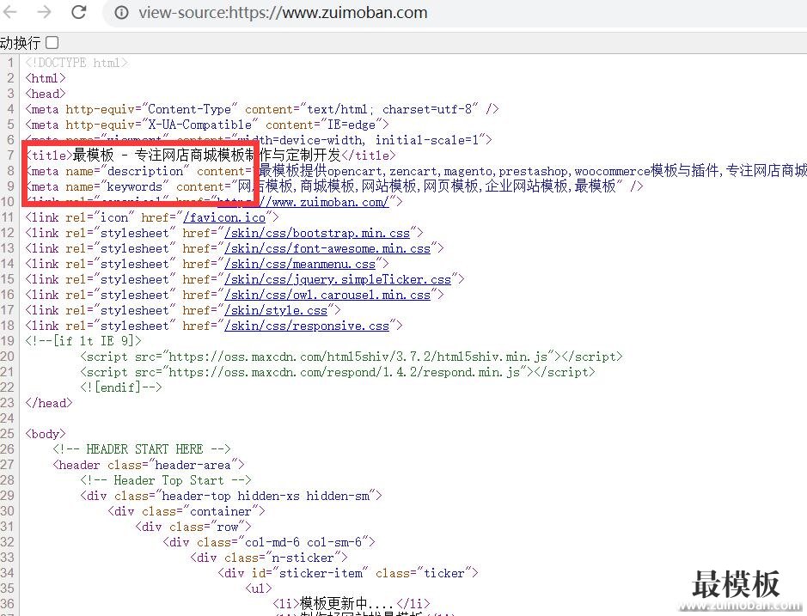Image resolution: width=807 pixels, height=616 pixels.
Task: Click the </head> closing tag
Action: (49, 402)
